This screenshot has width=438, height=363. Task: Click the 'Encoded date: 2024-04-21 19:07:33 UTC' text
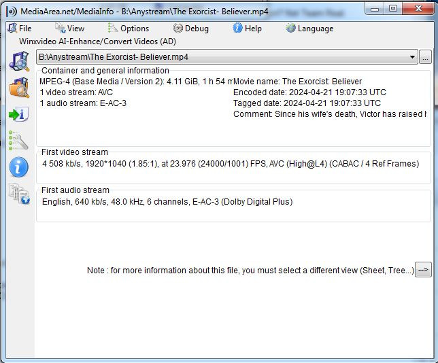click(x=309, y=92)
